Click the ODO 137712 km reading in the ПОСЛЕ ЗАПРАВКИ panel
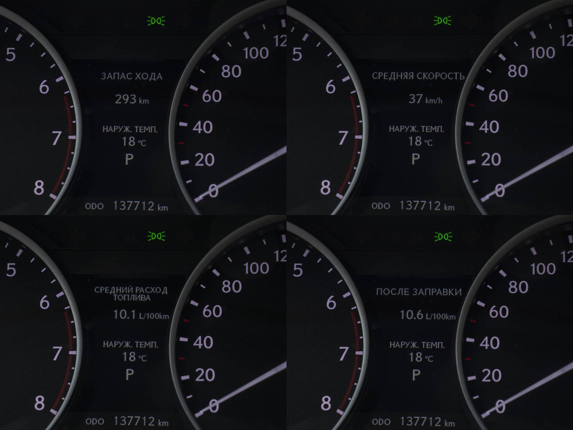573x430 pixels. click(413, 421)
